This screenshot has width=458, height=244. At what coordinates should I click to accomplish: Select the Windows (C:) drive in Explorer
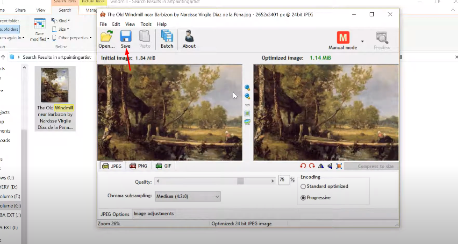[7, 178]
